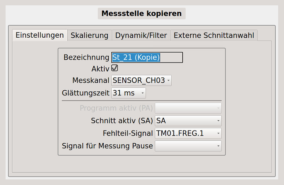Viewport: 284px width, 185px height.
Task: Open the Signal für Messung Pause dropdown
Action: coord(188,146)
